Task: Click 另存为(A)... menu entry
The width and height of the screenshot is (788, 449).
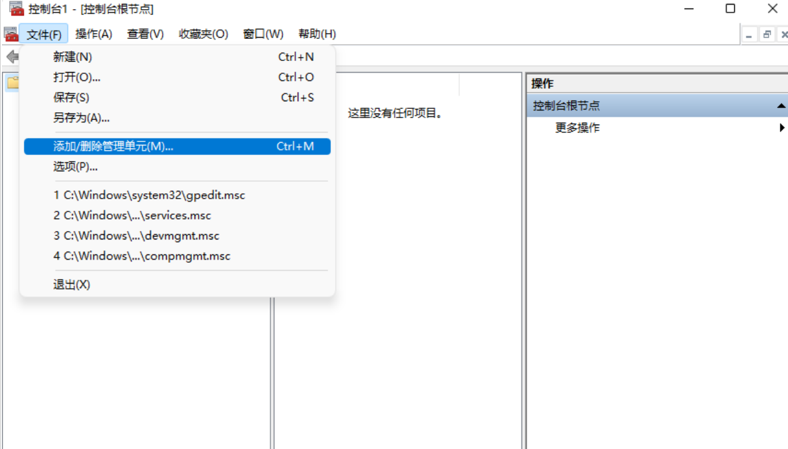Action: click(x=81, y=118)
